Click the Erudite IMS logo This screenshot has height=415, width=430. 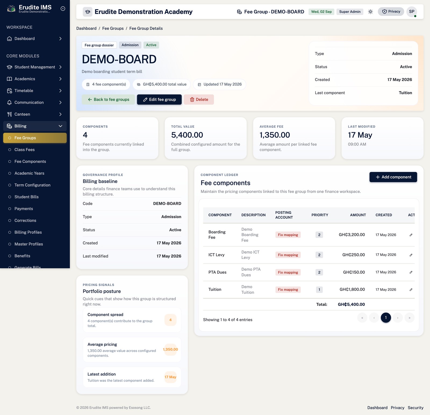pyautogui.click(x=11, y=9)
